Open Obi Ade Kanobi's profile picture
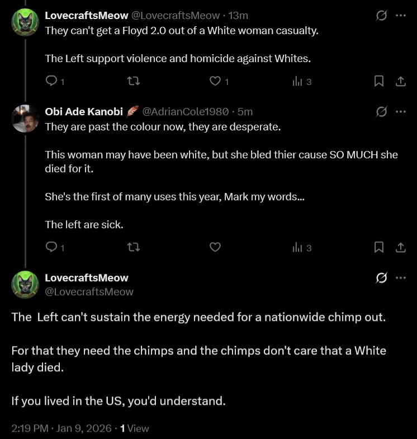Image resolution: width=417 pixels, height=439 pixels. coord(25,119)
